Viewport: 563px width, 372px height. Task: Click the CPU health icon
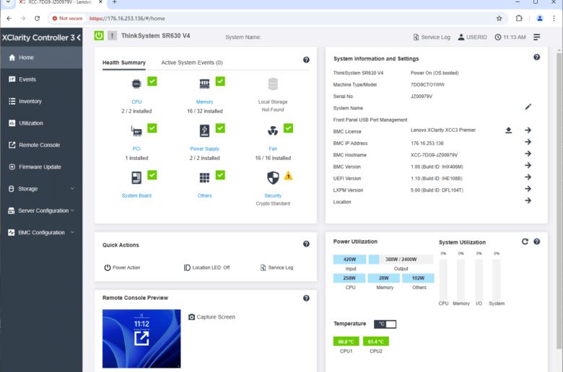coord(136,84)
